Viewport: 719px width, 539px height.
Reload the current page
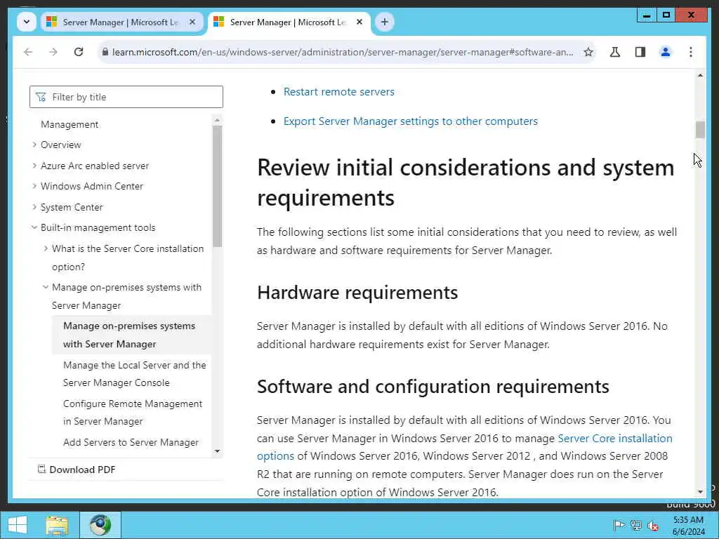(x=79, y=52)
